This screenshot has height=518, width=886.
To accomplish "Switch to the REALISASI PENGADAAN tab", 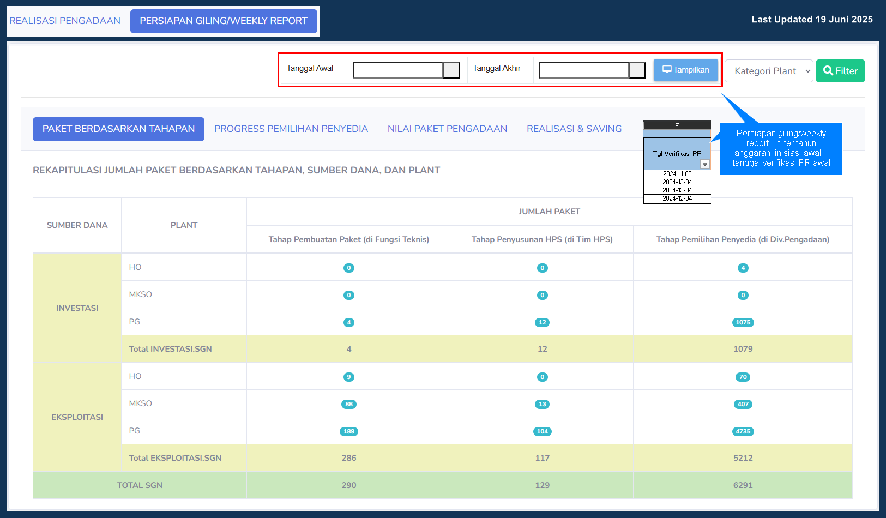I will pos(65,21).
